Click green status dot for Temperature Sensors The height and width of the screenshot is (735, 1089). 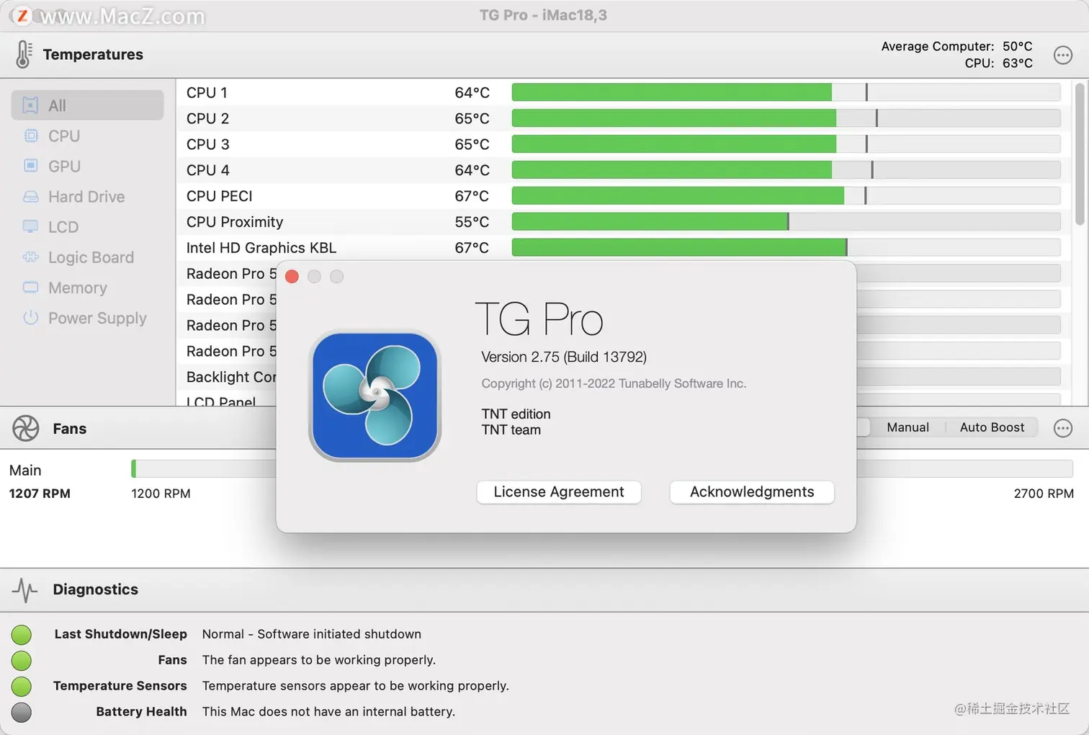pyautogui.click(x=22, y=686)
